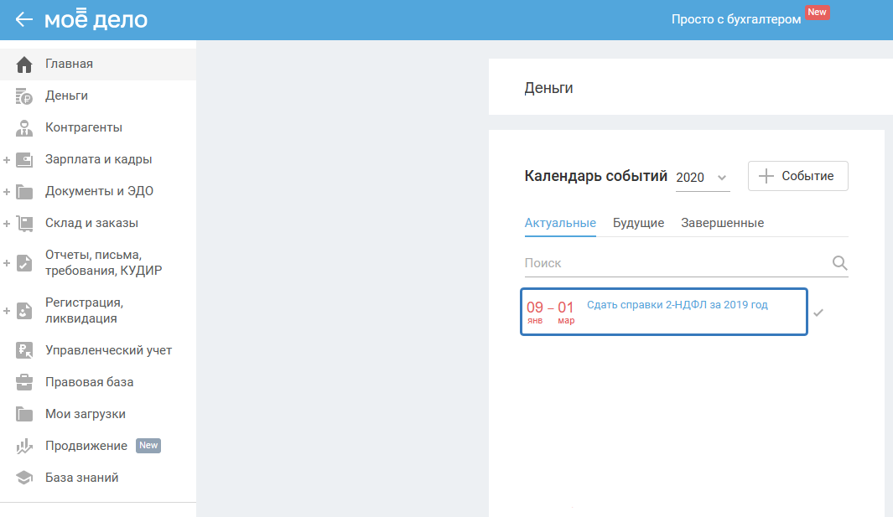Expand the Склад и заказы section
Viewport: 893px width, 517px height.
point(7,224)
